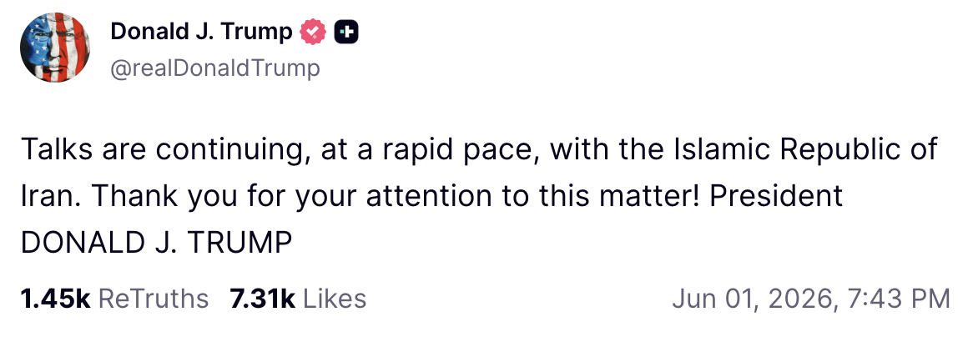Click the ReTruths label
Viewport: 973px width, 337px height.
pyautogui.click(x=154, y=299)
